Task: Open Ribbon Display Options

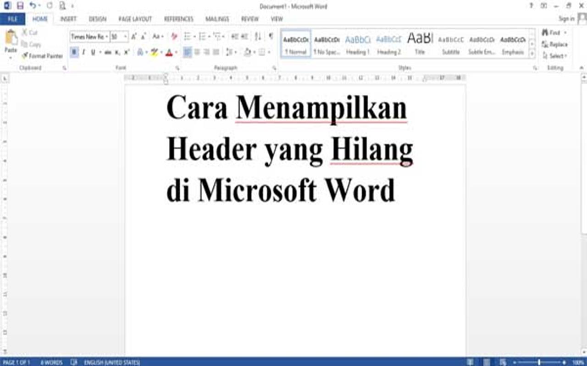Action: coord(544,5)
